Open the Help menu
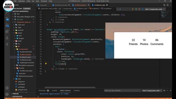Screen dimensions: 176x99 click(x=50, y=1)
